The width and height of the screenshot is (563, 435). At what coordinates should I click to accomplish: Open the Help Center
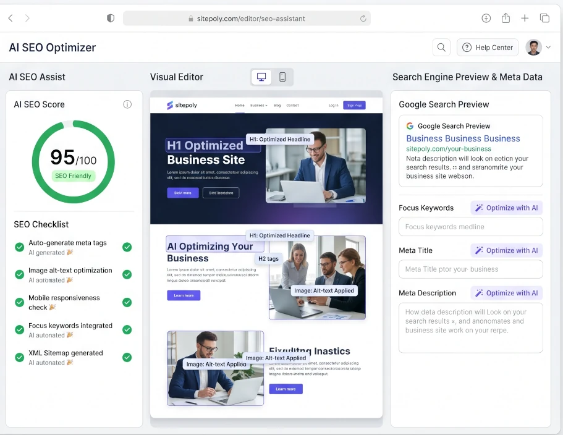[487, 48]
